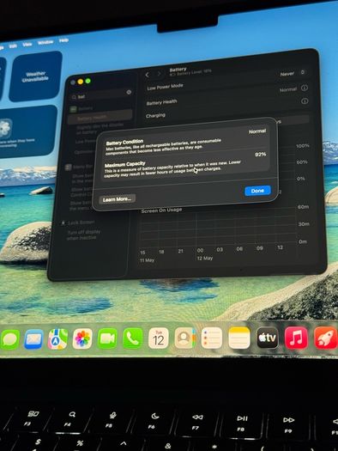Select 'Turn off display when inactive' result
The width and height of the screenshot is (338, 451).
coord(84,235)
